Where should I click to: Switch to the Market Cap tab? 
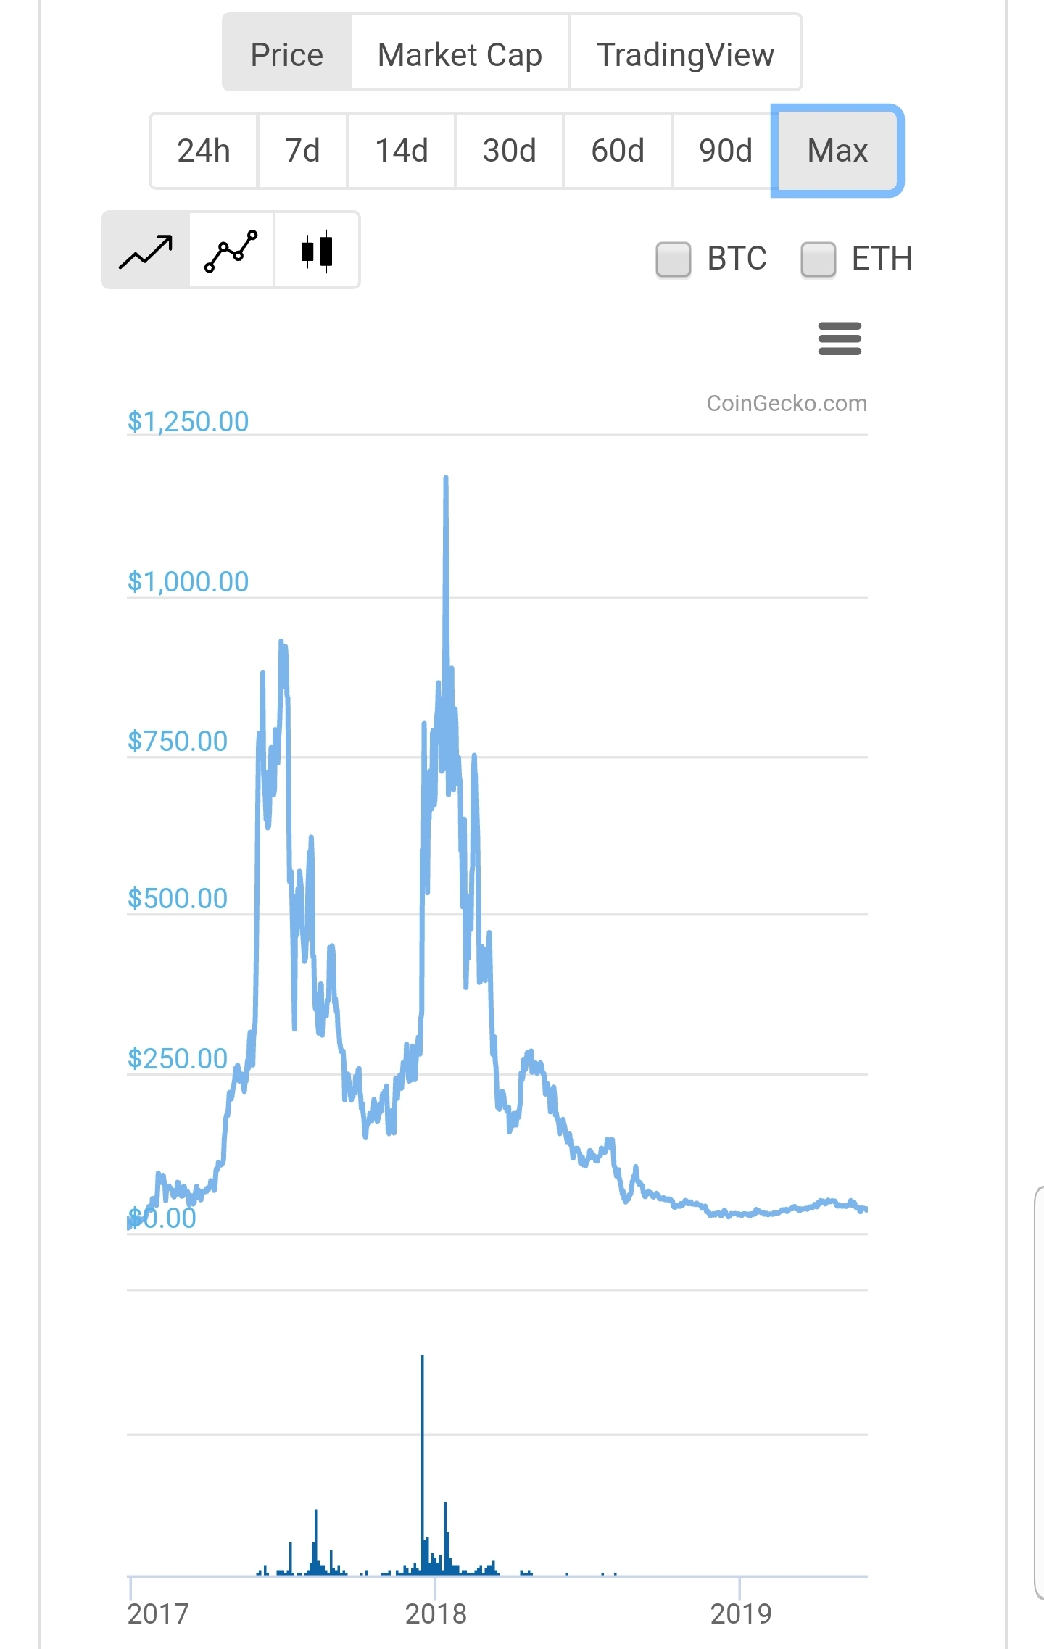tap(460, 53)
